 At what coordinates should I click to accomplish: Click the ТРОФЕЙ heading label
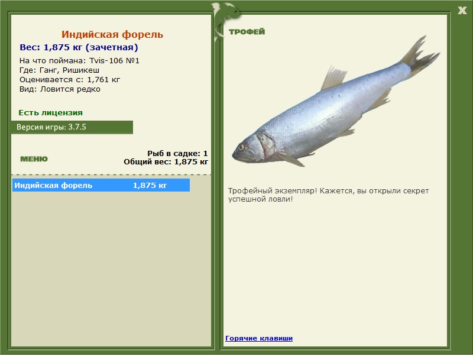(x=247, y=32)
